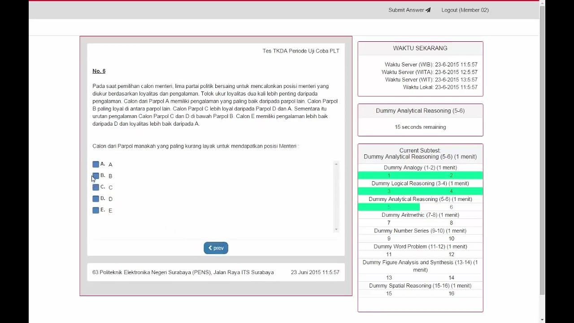The height and width of the screenshot is (323, 574).
Task: Open question number 14
Action: [451, 278]
